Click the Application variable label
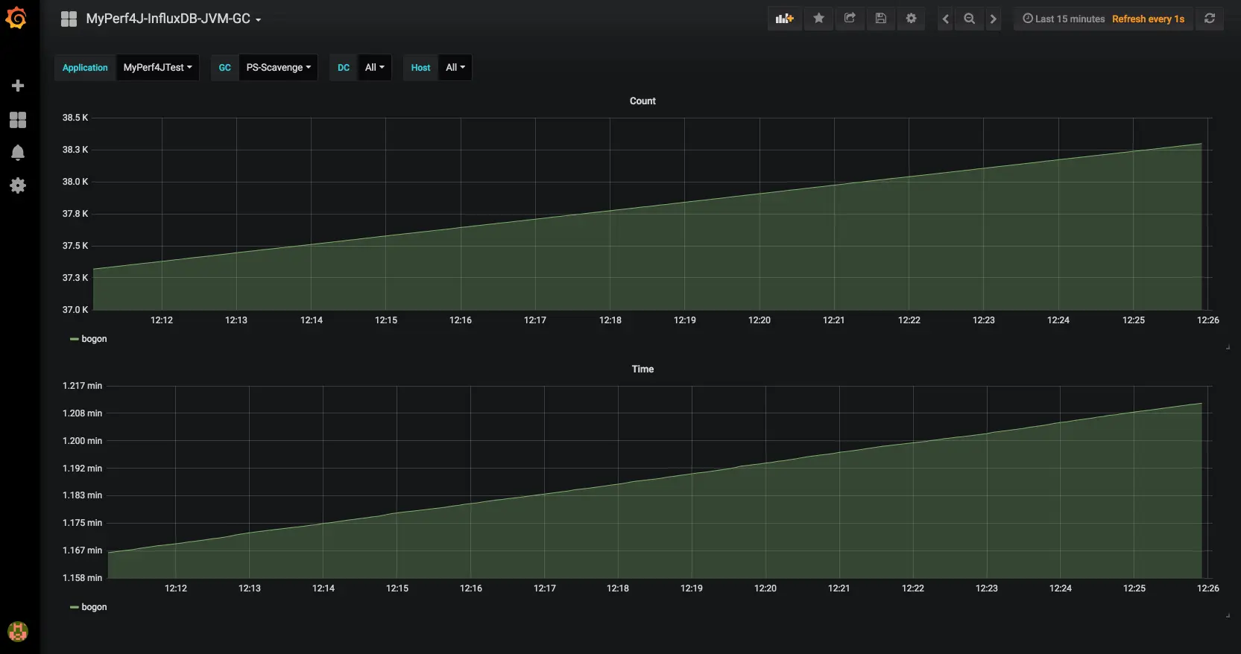Image resolution: width=1241 pixels, height=654 pixels. click(85, 68)
